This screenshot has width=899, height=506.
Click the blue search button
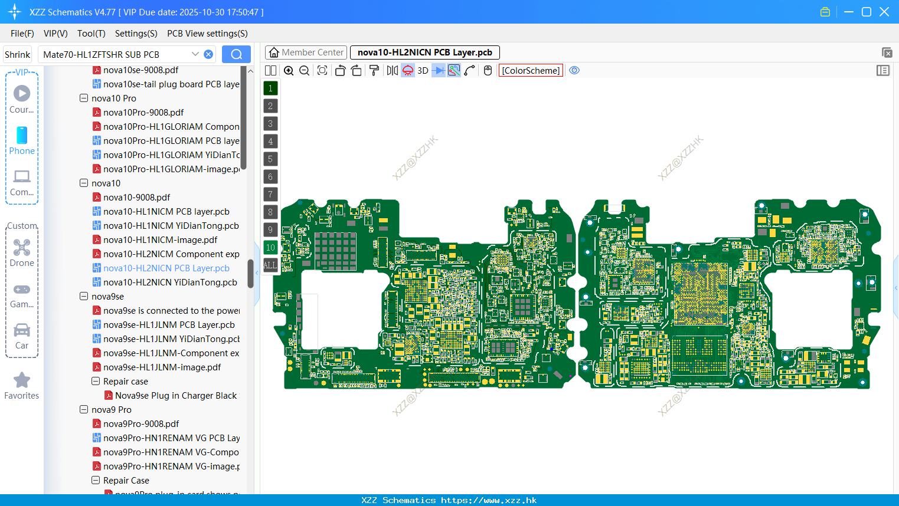pos(236,54)
